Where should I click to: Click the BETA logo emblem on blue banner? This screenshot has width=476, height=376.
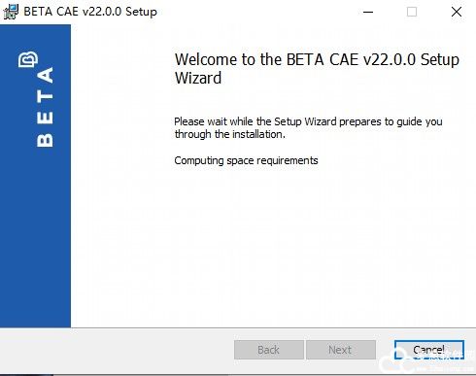click(28, 59)
